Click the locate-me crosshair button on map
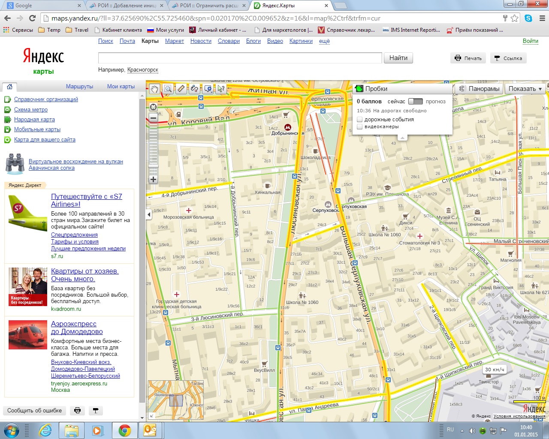The image size is (549, 439). coord(153,107)
